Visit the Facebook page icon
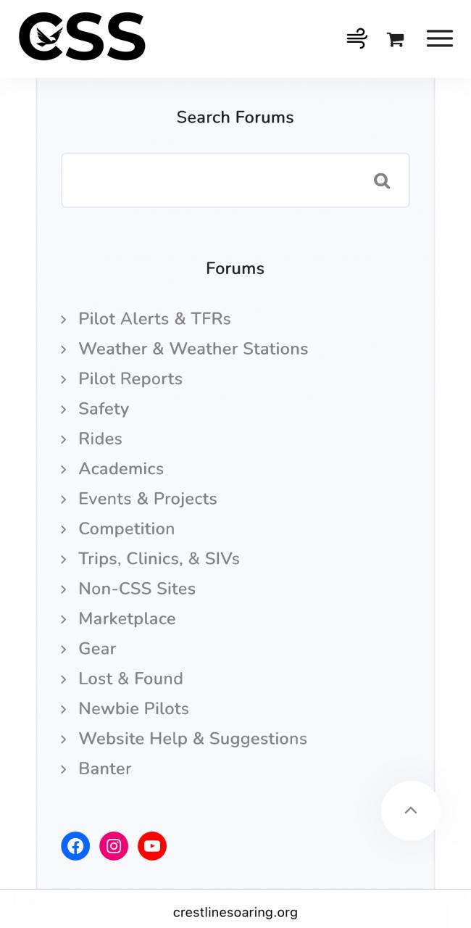This screenshot has height=928, width=471. [75, 846]
